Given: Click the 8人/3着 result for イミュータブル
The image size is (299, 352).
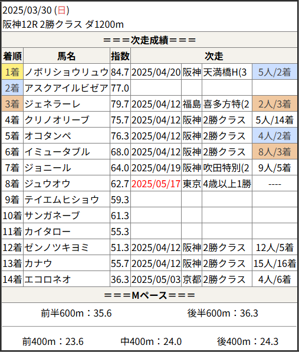Looking at the screenshot, I should click(x=275, y=152).
